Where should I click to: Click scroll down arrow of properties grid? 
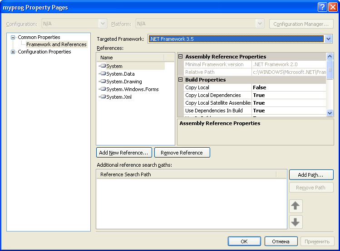pos(330,113)
